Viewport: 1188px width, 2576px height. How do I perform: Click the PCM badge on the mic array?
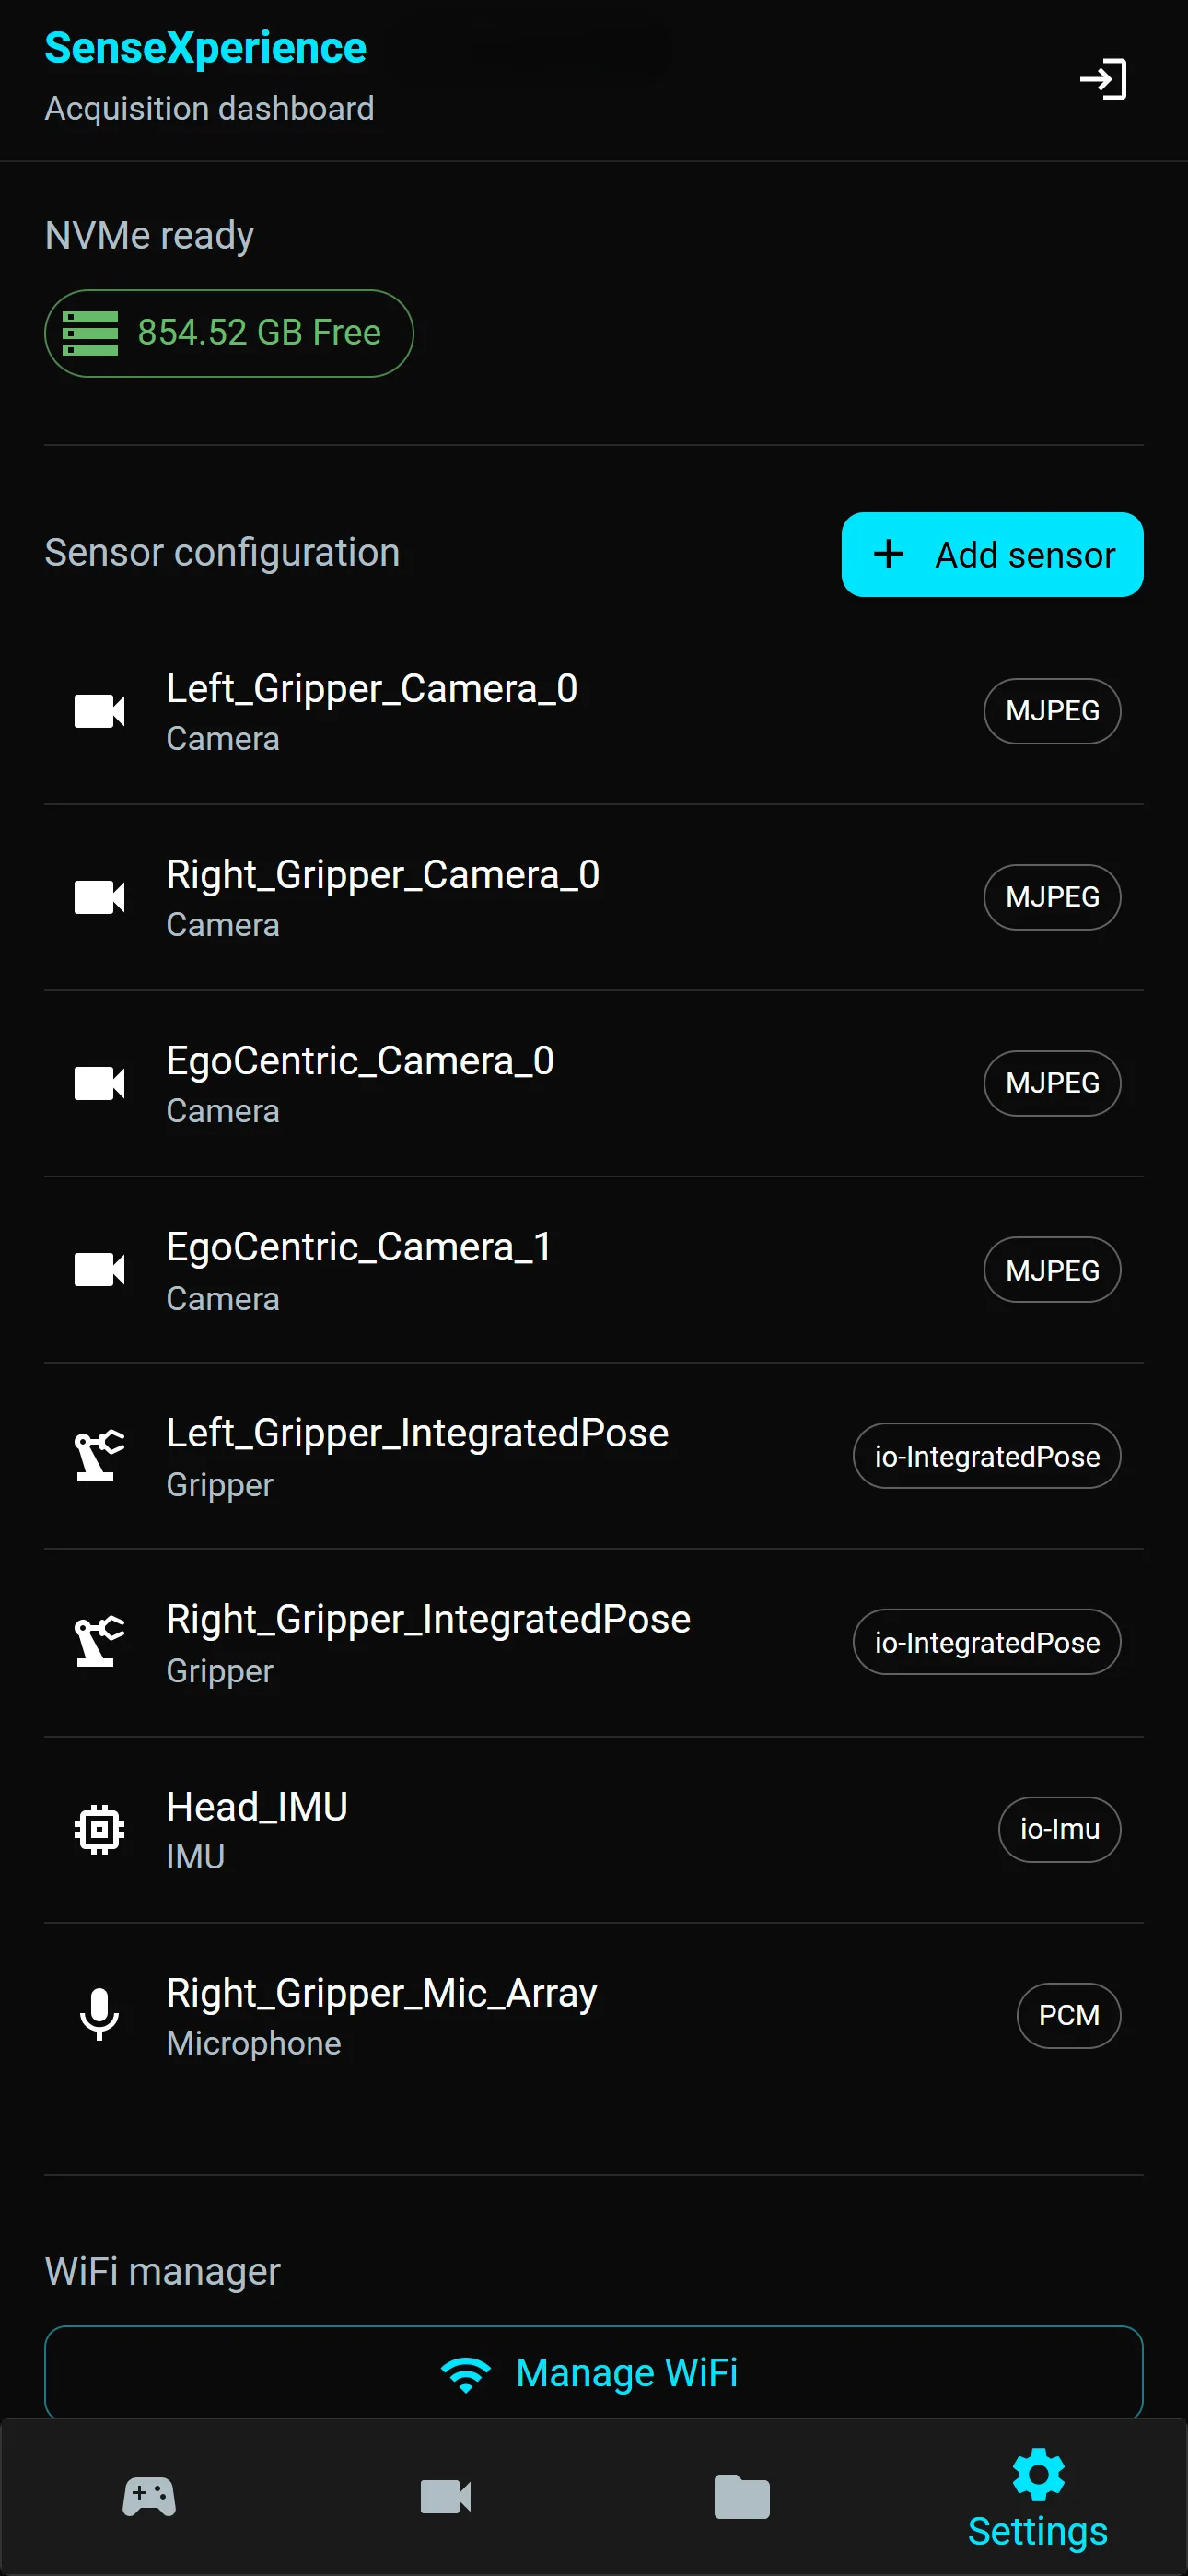coord(1068,2015)
